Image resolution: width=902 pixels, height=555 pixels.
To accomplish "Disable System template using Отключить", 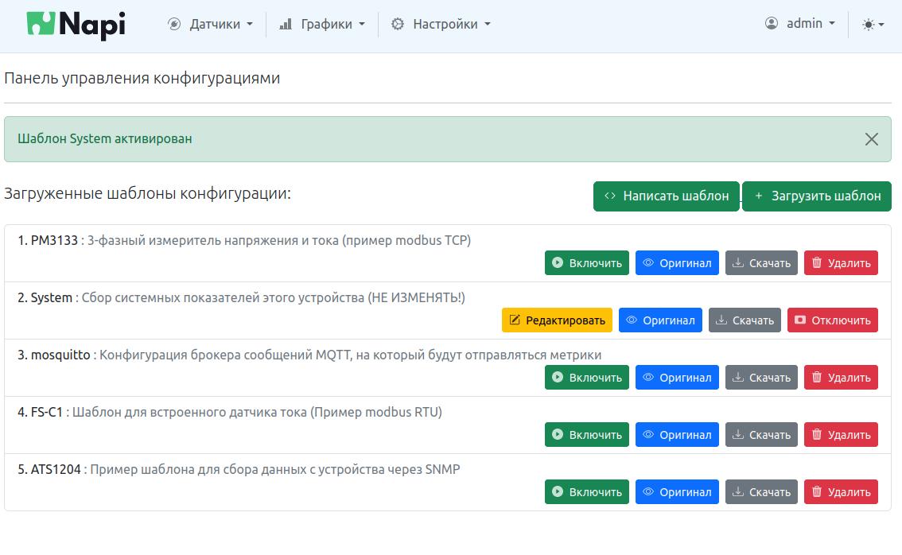I will [833, 320].
